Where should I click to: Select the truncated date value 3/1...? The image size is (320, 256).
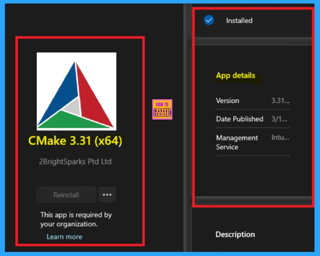click(x=279, y=119)
